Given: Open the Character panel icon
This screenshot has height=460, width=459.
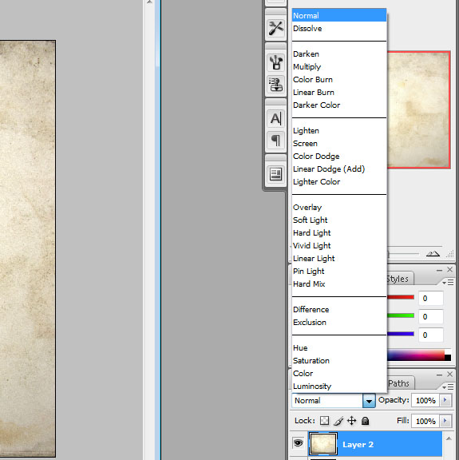Looking at the screenshot, I should point(275,118).
